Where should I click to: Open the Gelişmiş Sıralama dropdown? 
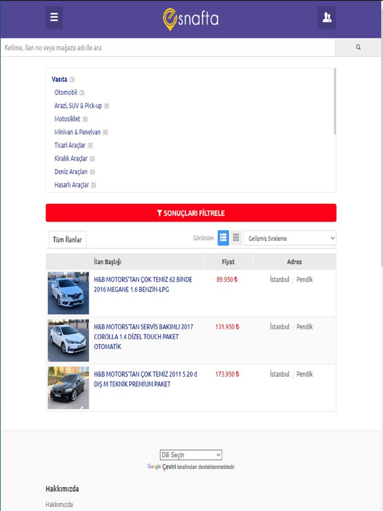click(x=290, y=238)
